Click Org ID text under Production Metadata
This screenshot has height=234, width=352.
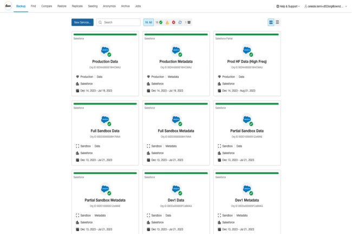click(x=176, y=67)
